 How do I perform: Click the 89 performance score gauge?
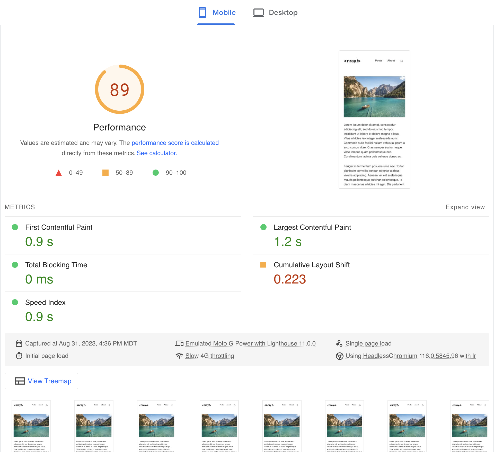click(x=120, y=89)
